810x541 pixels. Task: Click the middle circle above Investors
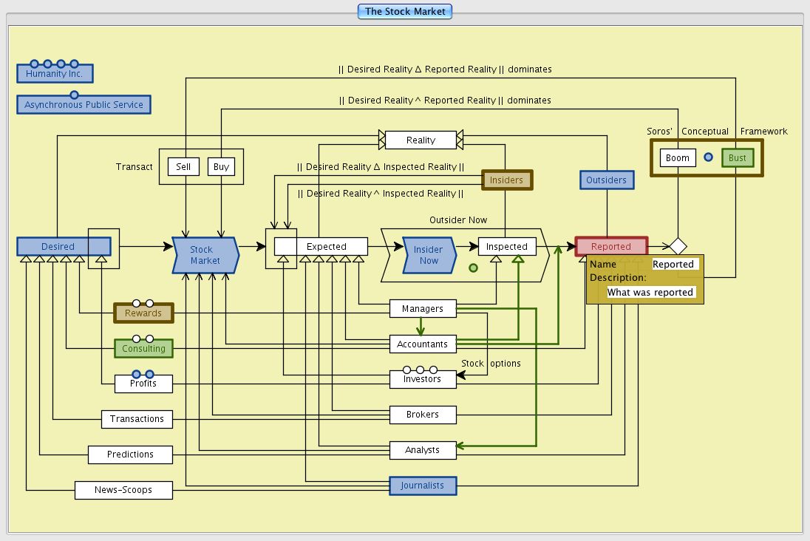tap(420, 370)
